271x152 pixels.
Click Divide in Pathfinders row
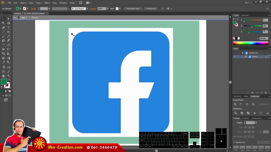(x=236, y=113)
